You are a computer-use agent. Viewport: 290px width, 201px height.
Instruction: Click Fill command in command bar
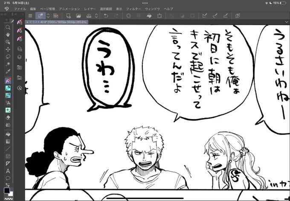tap(149, 16)
